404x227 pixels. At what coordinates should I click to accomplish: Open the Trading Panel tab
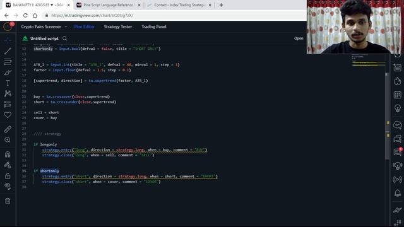[x=154, y=26]
